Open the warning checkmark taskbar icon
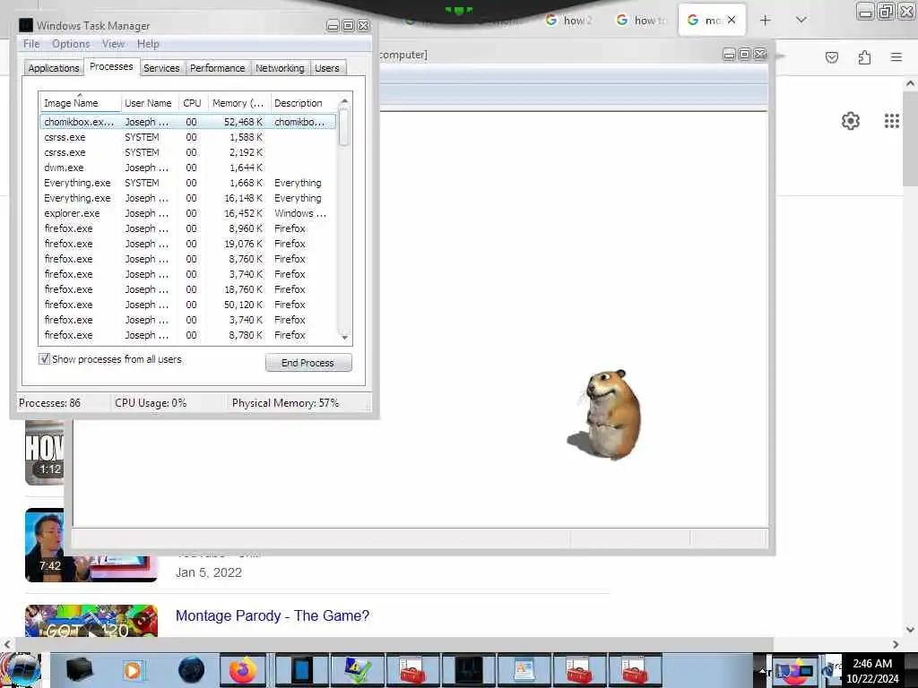918x688 pixels. (357, 670)
